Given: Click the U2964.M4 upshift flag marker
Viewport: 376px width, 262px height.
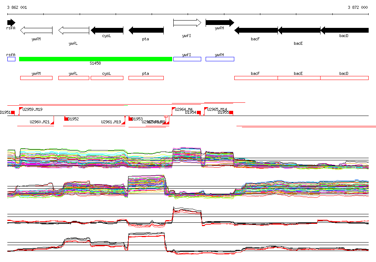Looking at the screenshot, I should [174, 109].
